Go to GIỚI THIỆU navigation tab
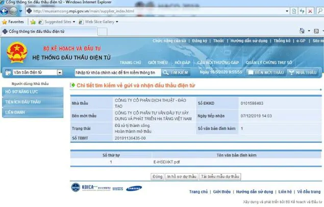 pyautogui.click(x=158, y=62)
